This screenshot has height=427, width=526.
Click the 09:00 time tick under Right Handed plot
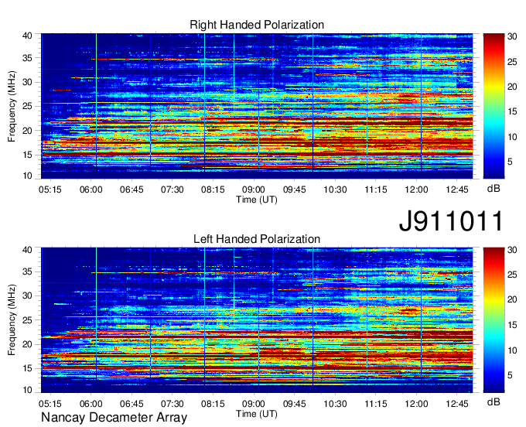(x=254, y=190)
